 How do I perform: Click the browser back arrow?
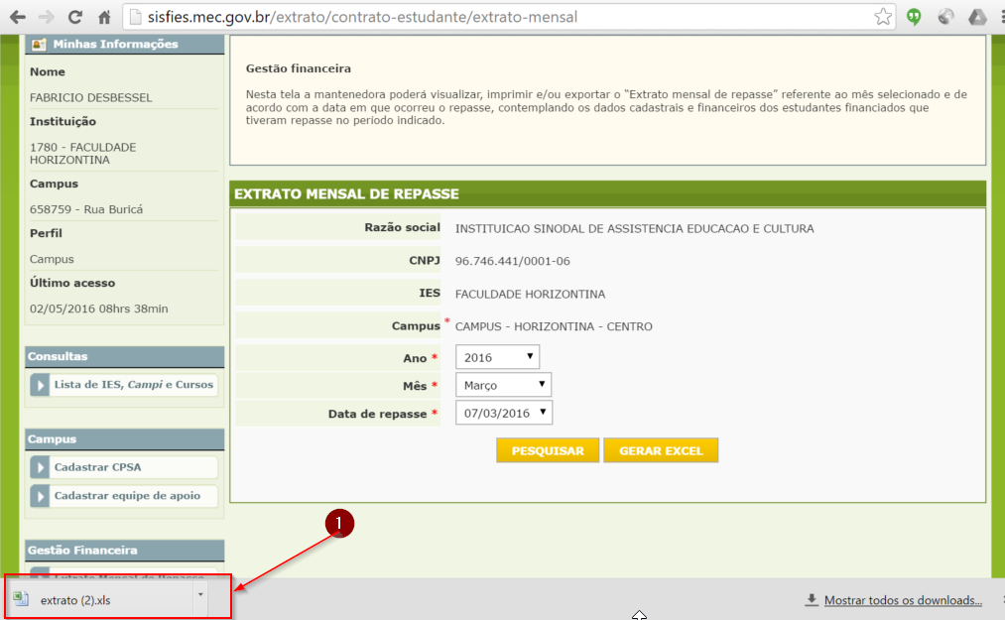click(x=17, y=17)
